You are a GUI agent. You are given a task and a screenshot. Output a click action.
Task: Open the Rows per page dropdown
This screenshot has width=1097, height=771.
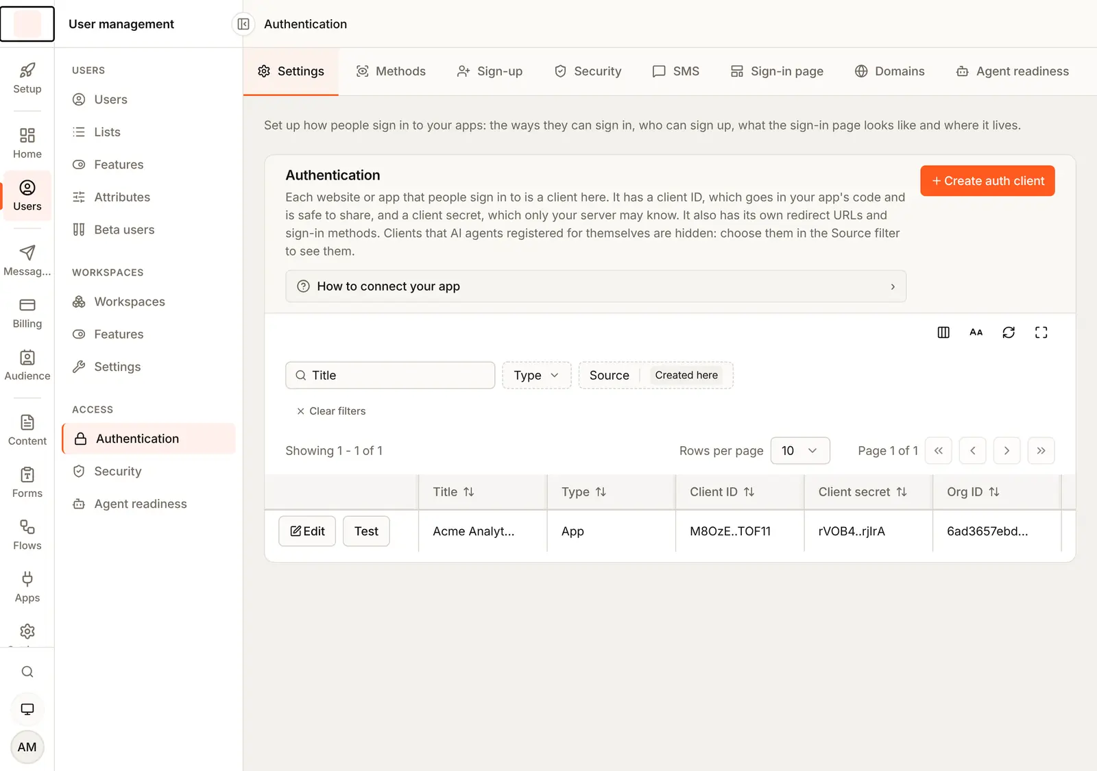[x=800, y=451]
